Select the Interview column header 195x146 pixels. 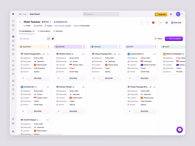(x=106, y=47)
